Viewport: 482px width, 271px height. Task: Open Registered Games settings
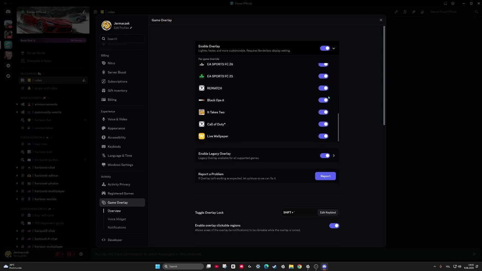122,193
